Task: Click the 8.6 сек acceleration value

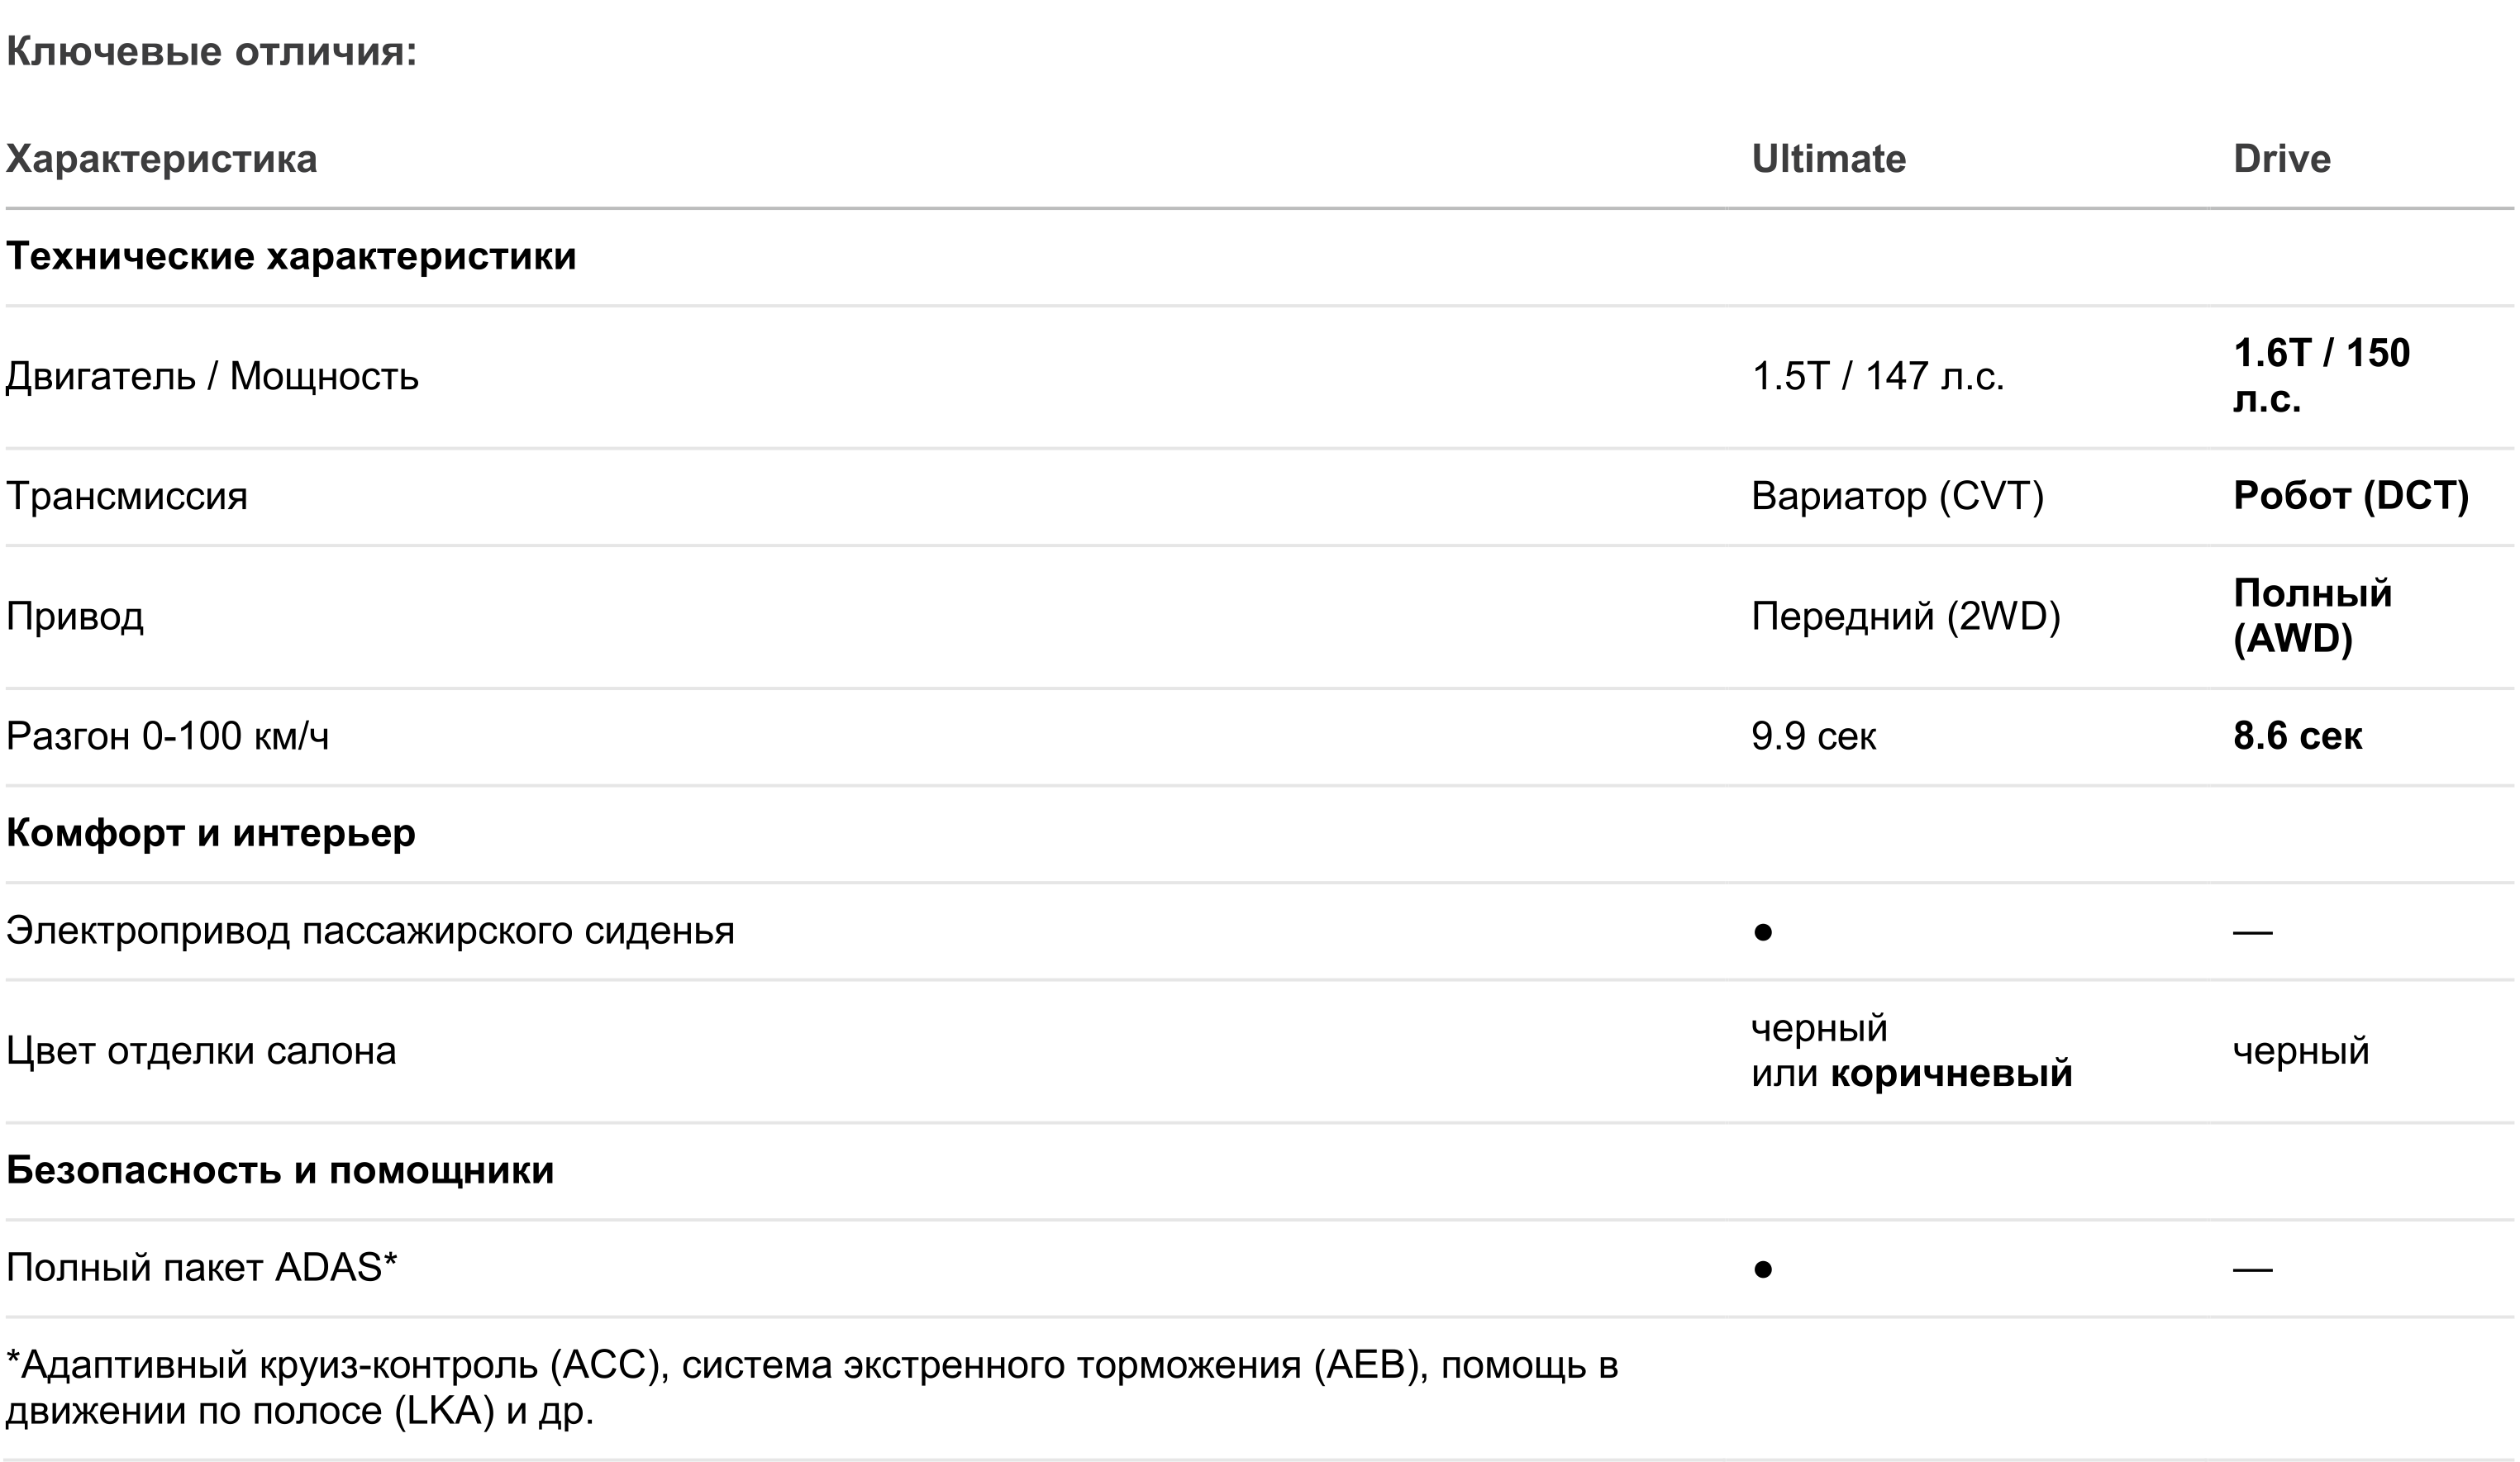Action: click(x=2297, y=737)
